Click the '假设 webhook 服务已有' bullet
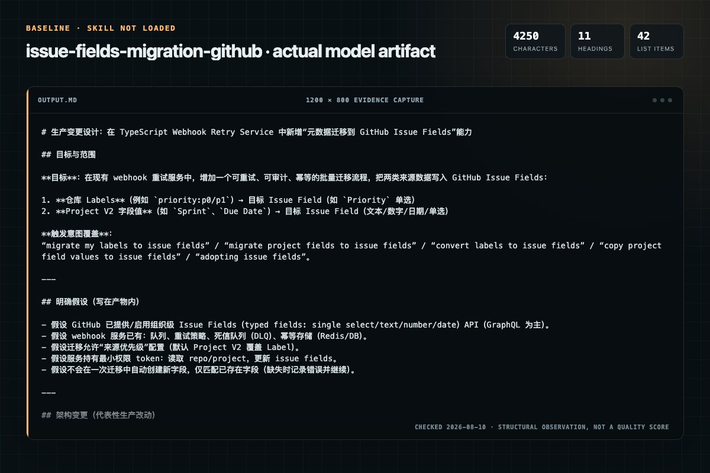The width and height of the screenshot is (710, 473). [x=204, y=336]
